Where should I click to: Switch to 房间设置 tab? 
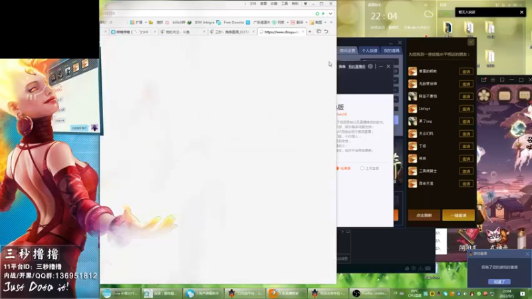[x=347, y=50]
